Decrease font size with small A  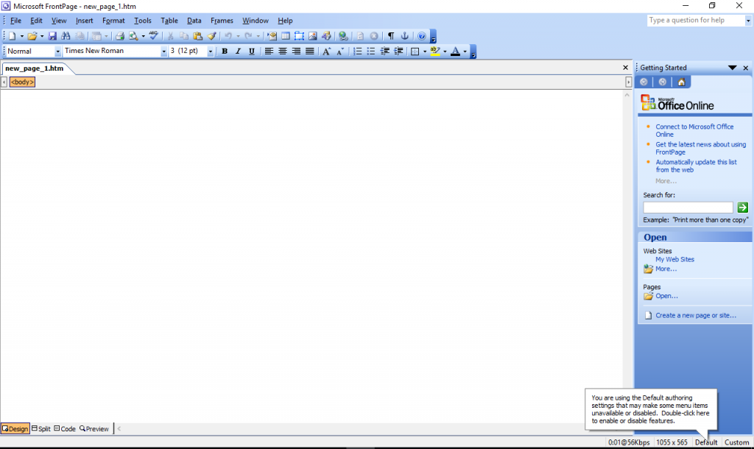339,52
